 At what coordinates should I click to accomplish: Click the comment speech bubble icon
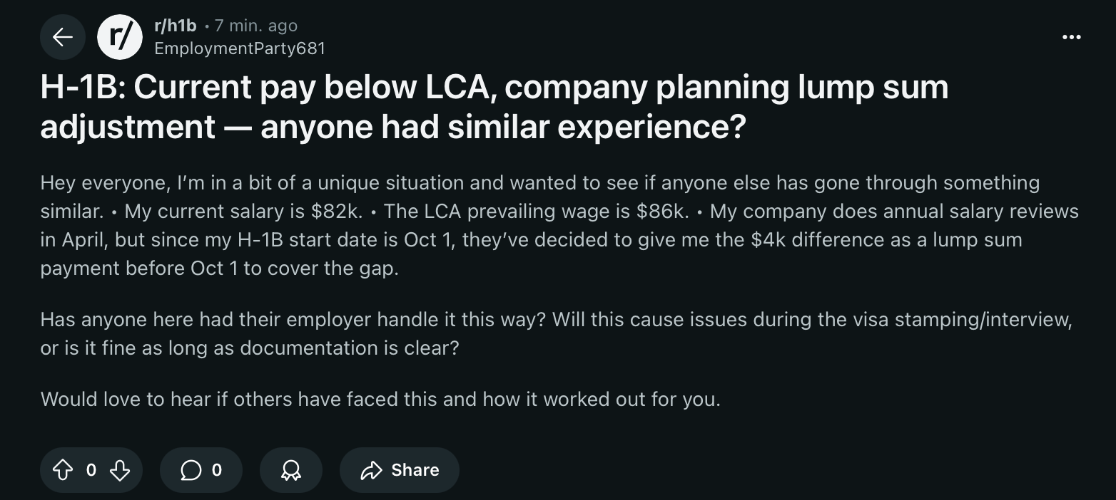(x=191, y=470)
